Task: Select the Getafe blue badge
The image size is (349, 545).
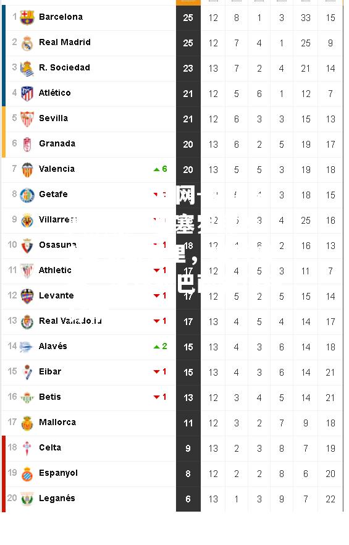Action: click(27, 195)
